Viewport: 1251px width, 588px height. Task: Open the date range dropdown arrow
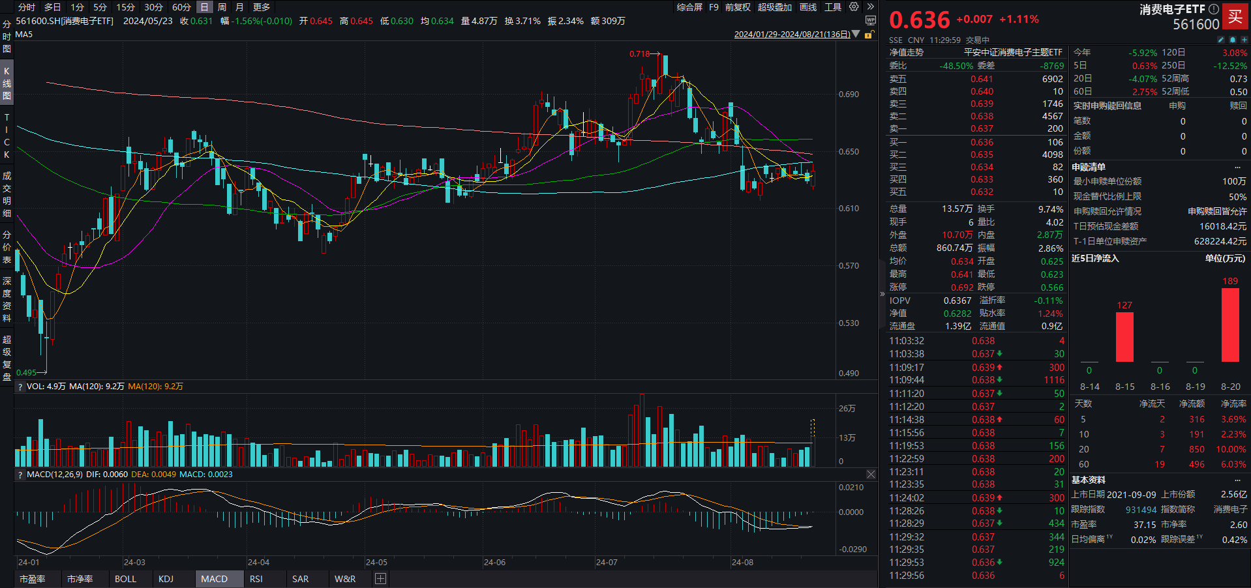[856, 35]
